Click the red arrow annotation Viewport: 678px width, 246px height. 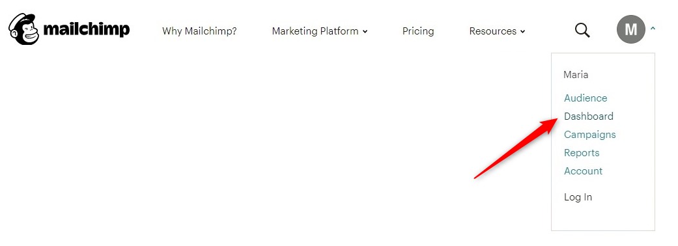[x=516, y=148]
